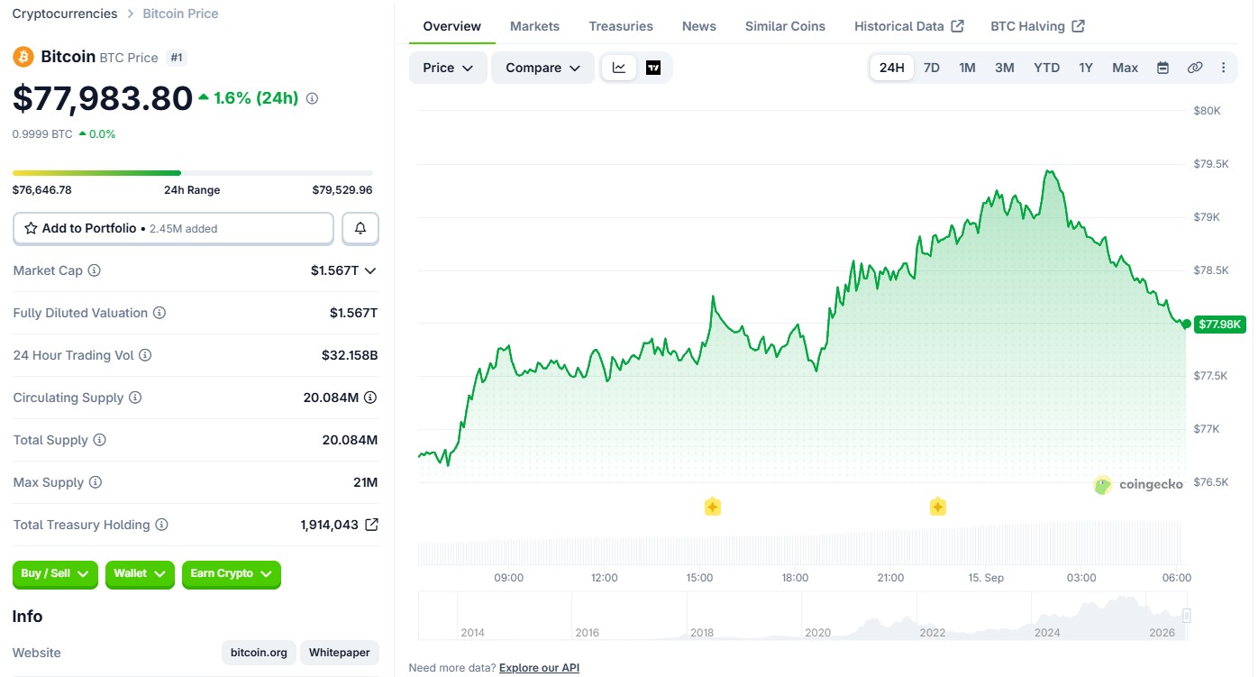Show Circulating Supply label info icon

(135, 398)
